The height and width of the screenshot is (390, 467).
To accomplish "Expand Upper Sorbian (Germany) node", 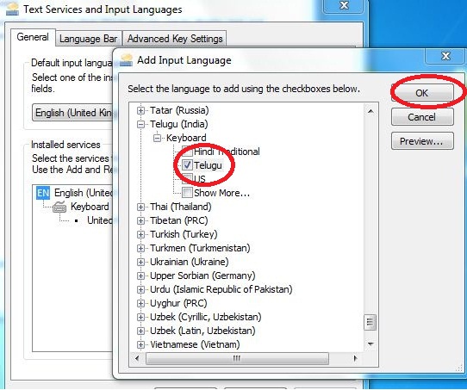I will click(140, 275).
